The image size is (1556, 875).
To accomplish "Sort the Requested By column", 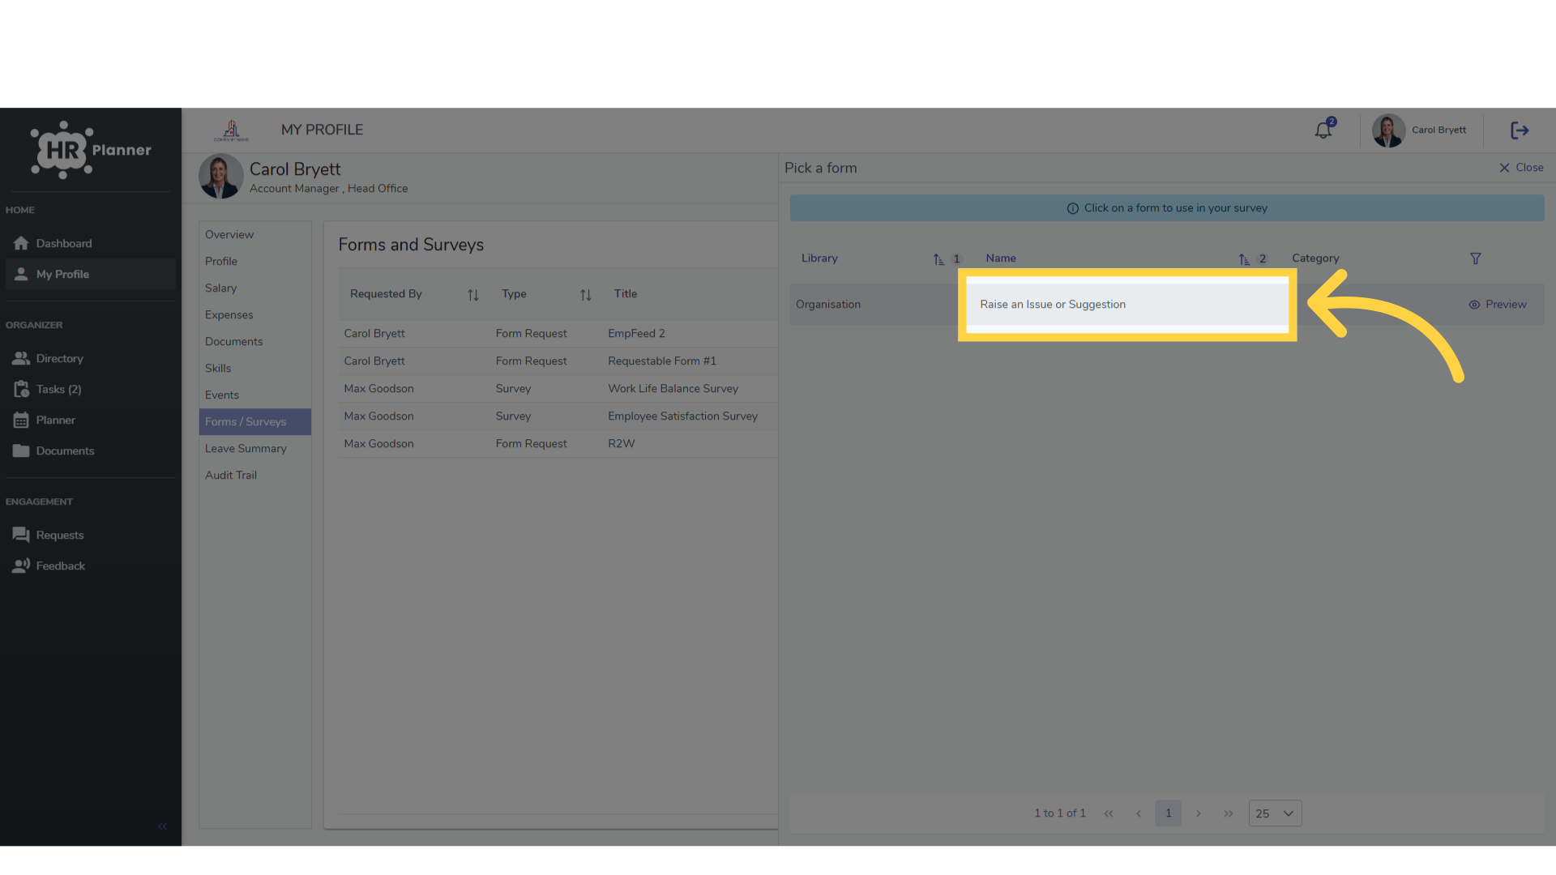I will click(473, 295).
